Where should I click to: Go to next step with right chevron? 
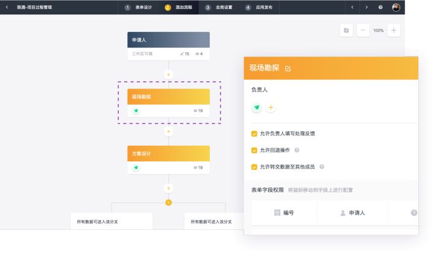(366, 7)
